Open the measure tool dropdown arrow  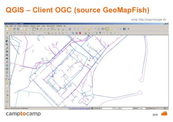[105, 29]
